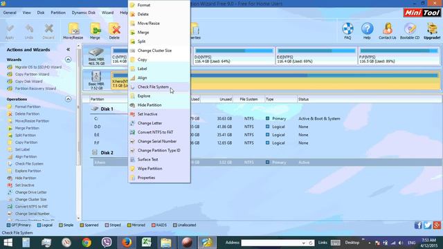Image resolution: width=443 pixels, height=249 pixels.
Task: Collapse the Wizards section
Action: [68, 59]
